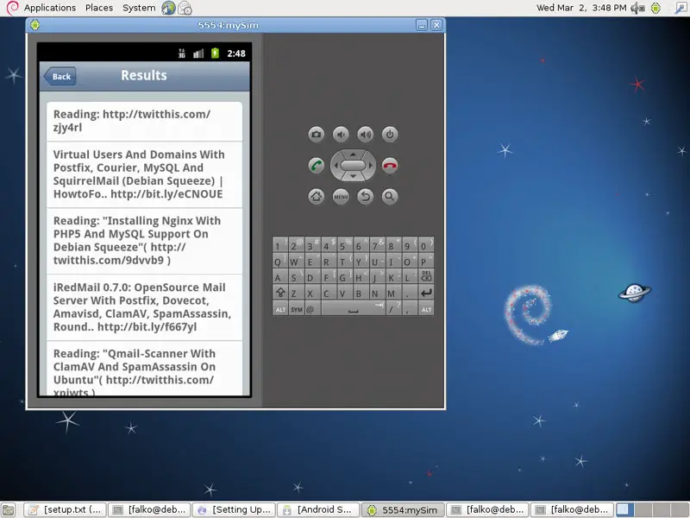Click the emulator power button
The image size is (690, 518).
[390, 135]
